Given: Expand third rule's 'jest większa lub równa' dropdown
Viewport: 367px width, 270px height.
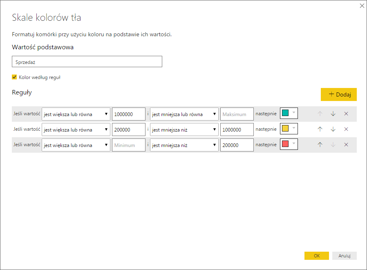Looking at the screenshot, I should (76, 145).
